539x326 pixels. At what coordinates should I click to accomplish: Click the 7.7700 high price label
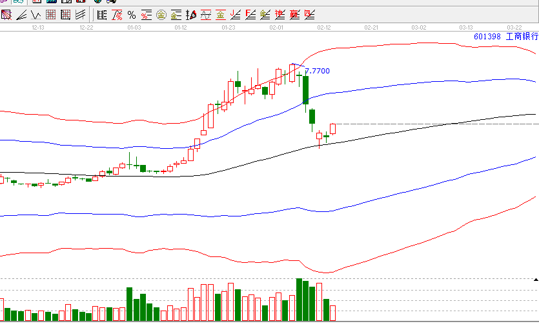(x=318, y=71)
